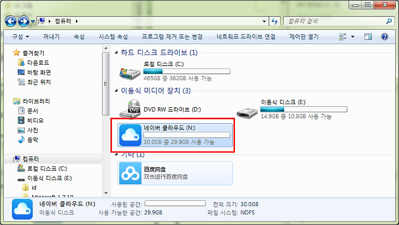This screenshot has width=399, height=225.
Task: Select the local disk (C:) drive icon
Action: coord(130,73)
